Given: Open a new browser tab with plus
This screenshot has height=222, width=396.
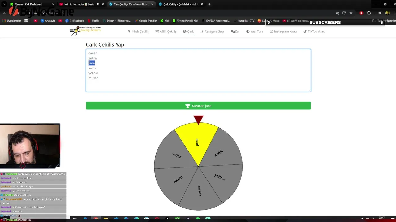Looking at the screenshot, I should coord(209,4).
